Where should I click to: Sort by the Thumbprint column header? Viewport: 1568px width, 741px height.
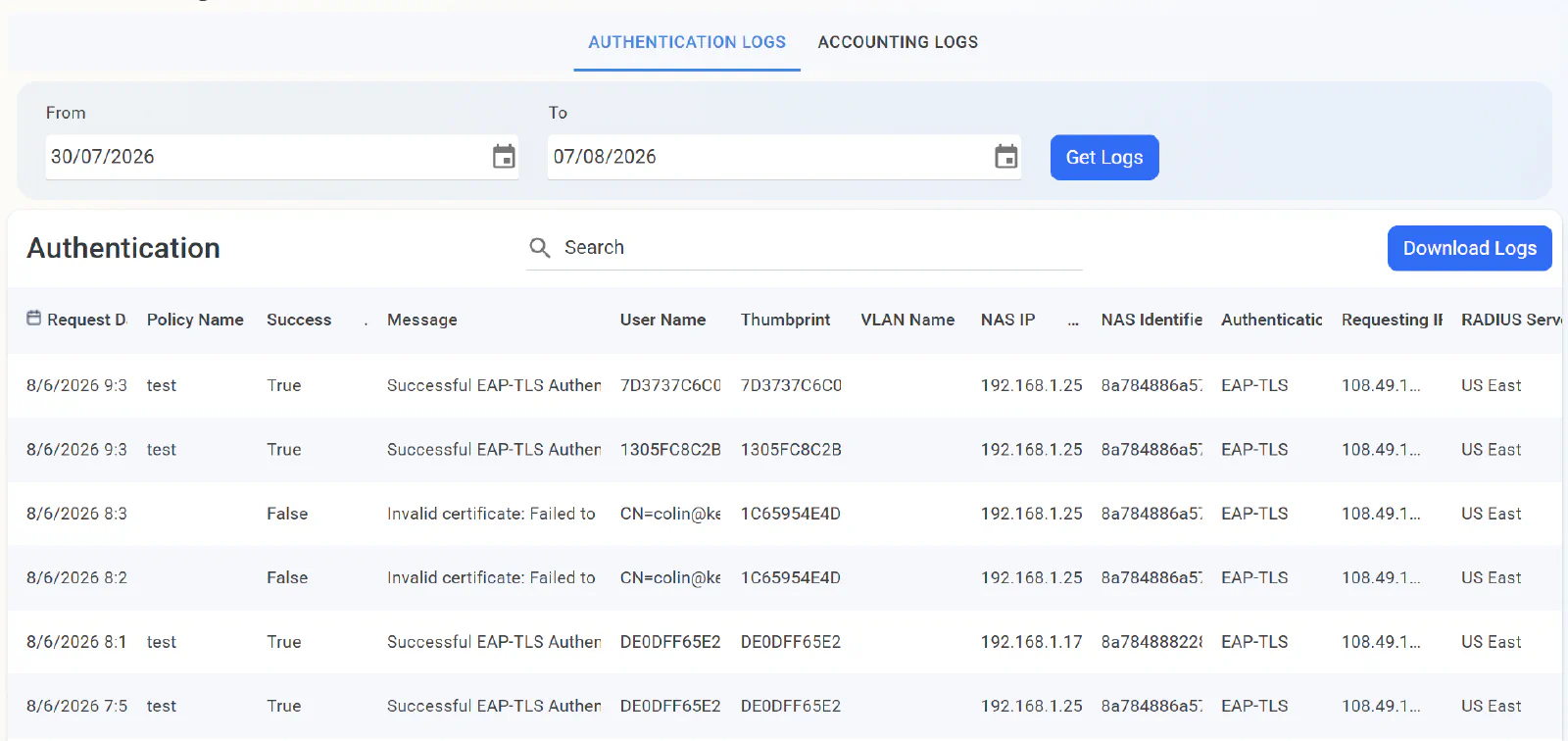(x=785, y=320)
